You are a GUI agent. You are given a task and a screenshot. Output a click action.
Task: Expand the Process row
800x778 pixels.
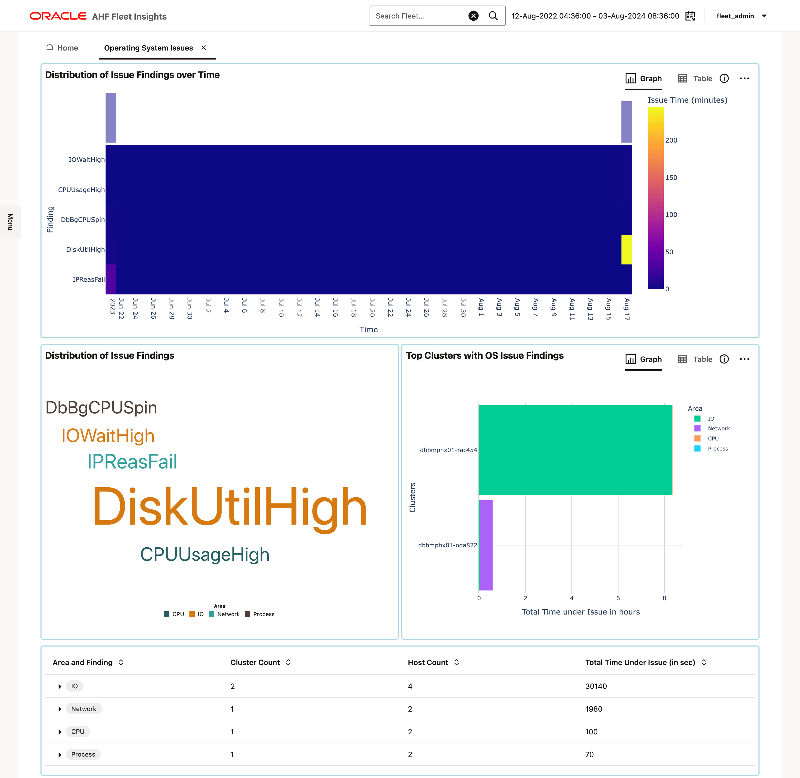pos(60,754)
